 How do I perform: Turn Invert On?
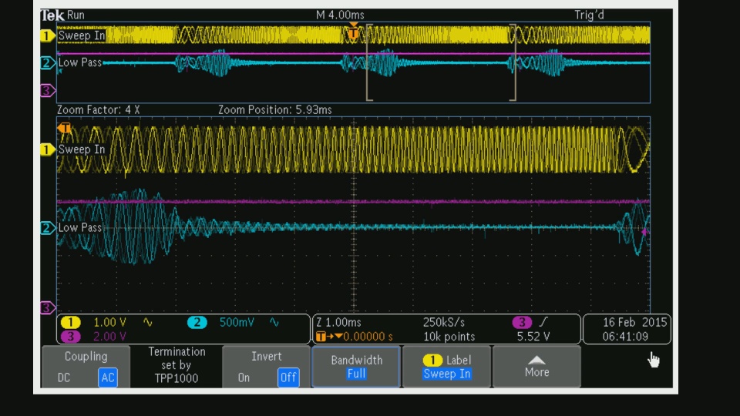coord(244,378)
